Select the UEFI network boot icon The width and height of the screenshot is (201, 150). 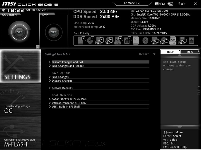tap(127, 41)
